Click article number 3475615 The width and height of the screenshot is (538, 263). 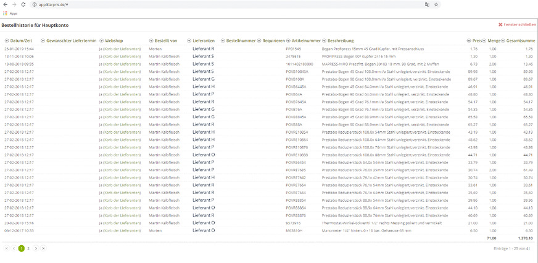pyautogui.click(x=293, y=57)
